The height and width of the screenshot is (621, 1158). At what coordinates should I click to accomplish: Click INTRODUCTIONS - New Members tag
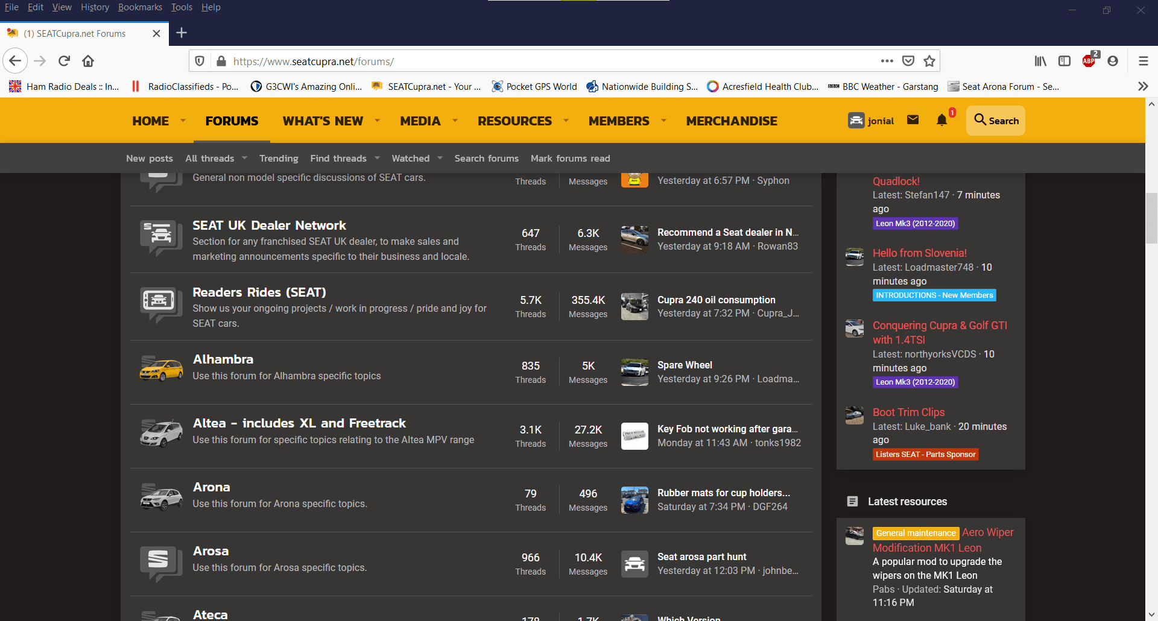934,295
